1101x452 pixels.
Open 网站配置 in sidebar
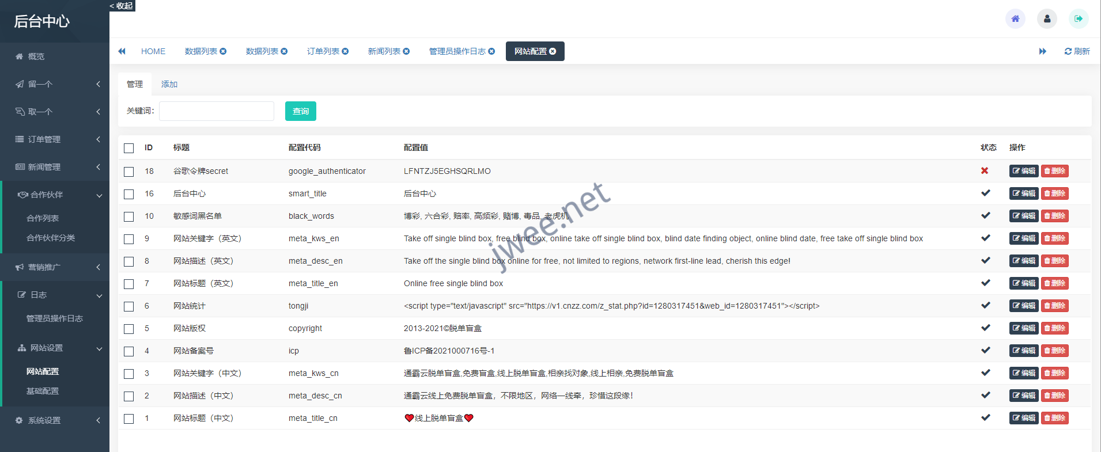pos(43,371)
